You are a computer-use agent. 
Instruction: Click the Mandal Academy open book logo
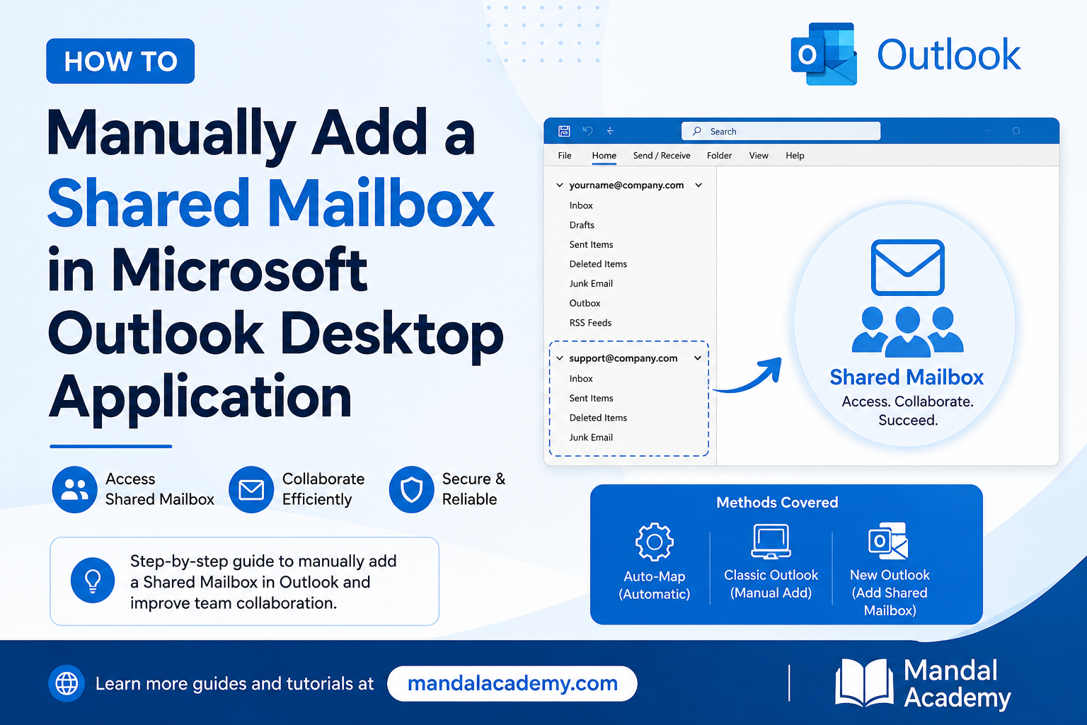863,683
